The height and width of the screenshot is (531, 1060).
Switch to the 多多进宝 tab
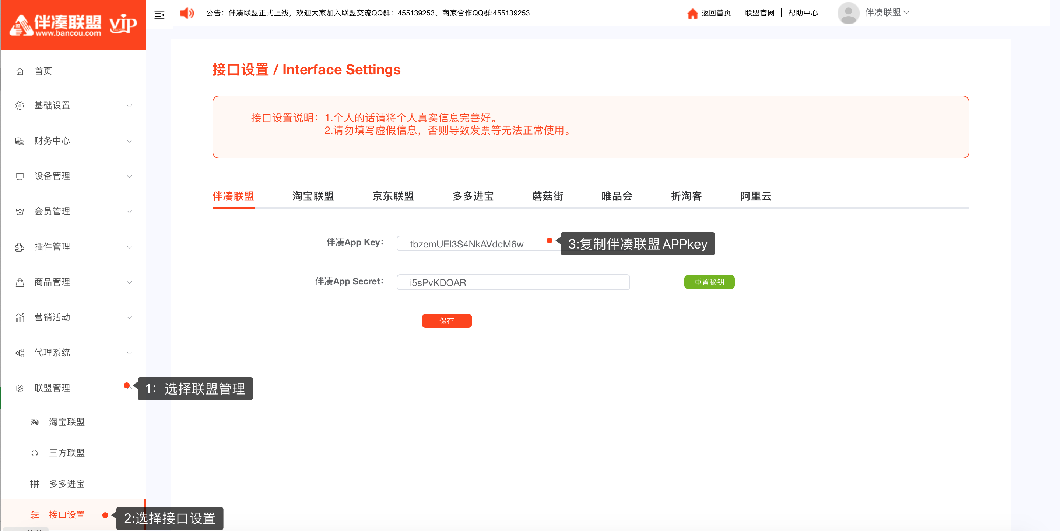click(x=473, y=196)
